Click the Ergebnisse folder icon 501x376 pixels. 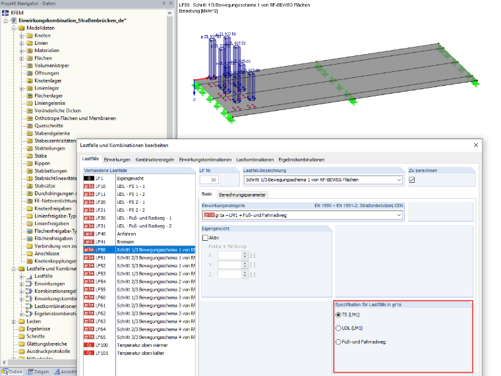click(x=22, y=329)
